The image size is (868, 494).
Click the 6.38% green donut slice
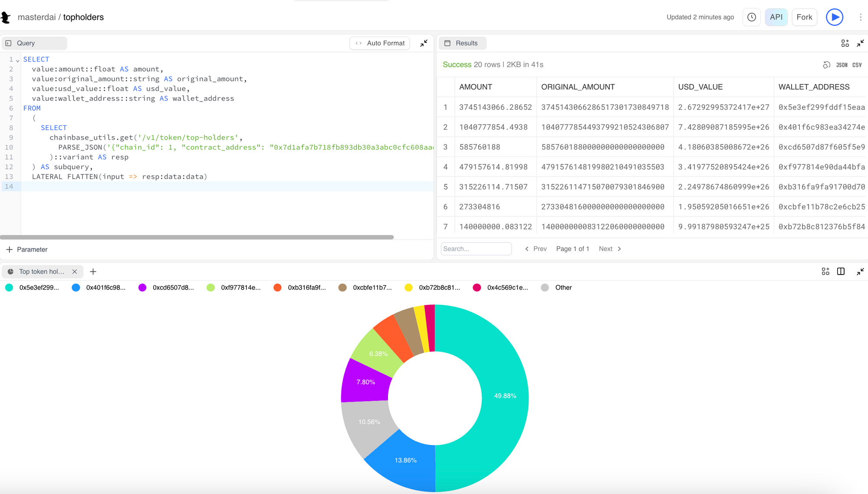pos(378,354)
